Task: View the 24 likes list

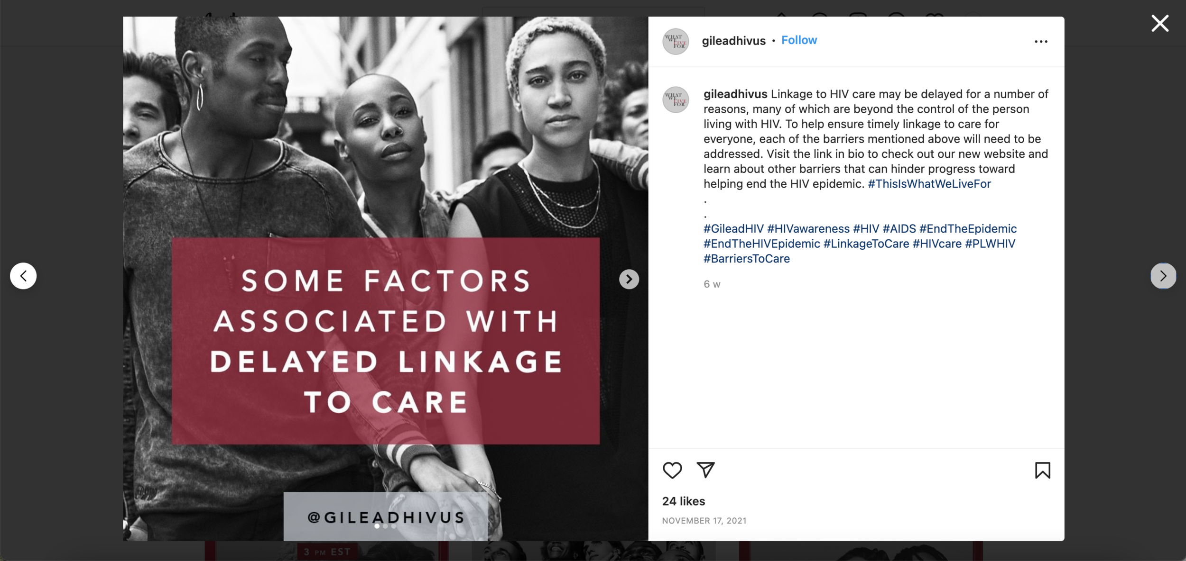Action: [683, 501]
